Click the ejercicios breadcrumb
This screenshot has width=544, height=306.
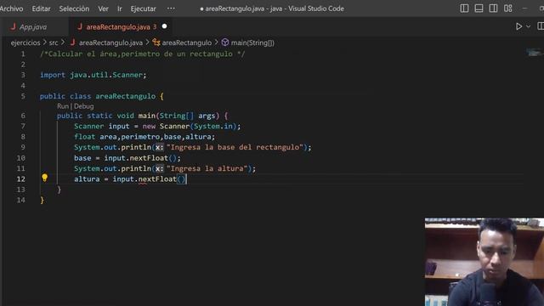tap(25, 42)
